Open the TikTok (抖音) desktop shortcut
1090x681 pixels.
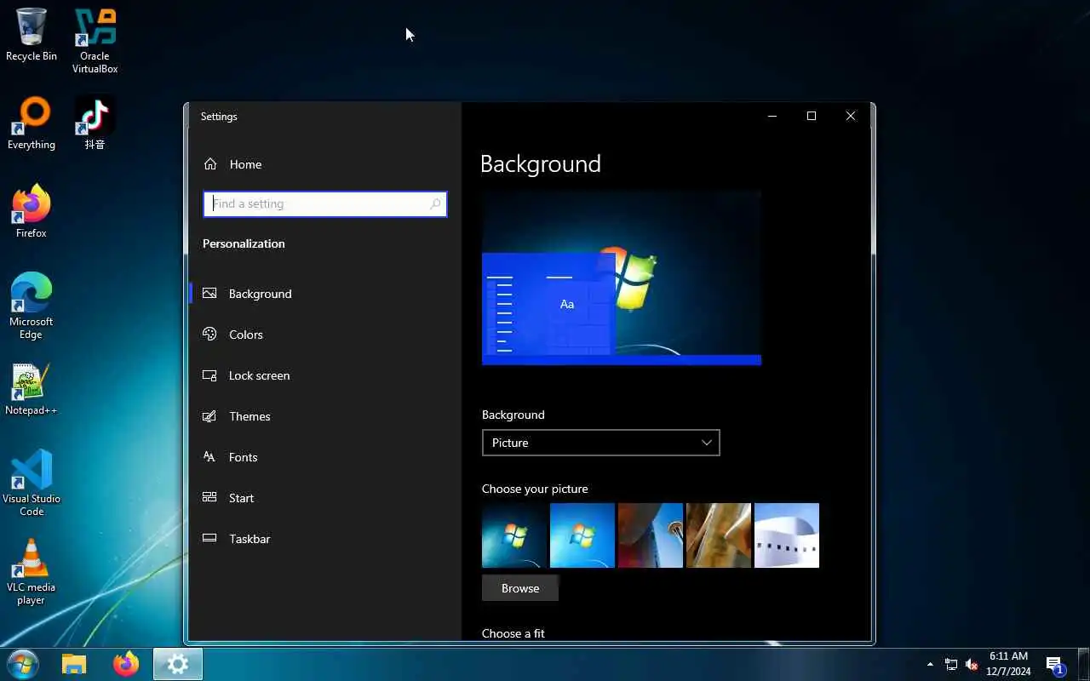(x=95, y=123)
